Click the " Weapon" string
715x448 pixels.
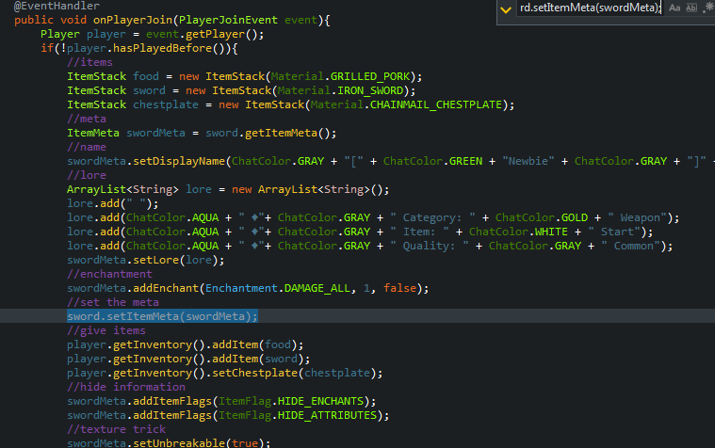(x=638, y=217)
